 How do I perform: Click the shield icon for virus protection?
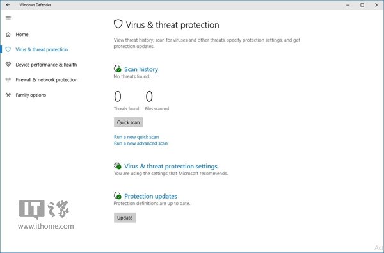pos(8,49)
